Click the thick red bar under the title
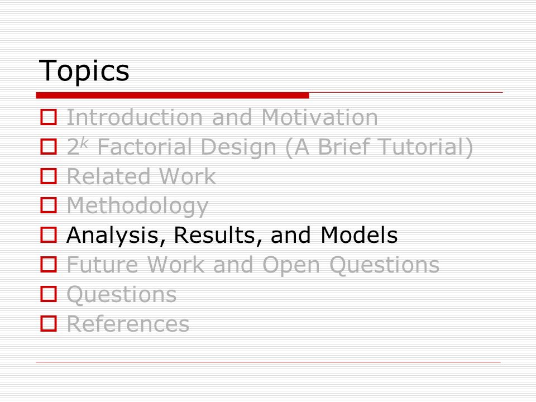 tap(173, 95)
